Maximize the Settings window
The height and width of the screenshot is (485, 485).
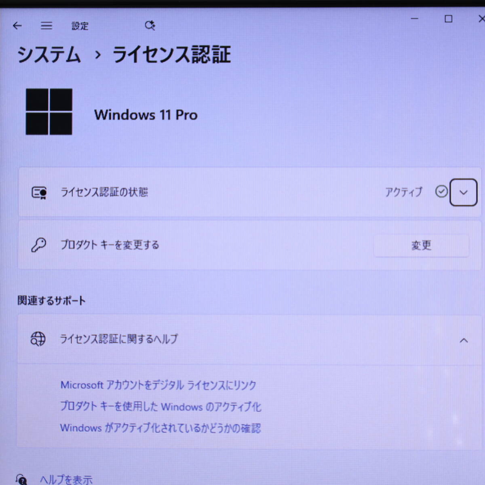point(448,19)
